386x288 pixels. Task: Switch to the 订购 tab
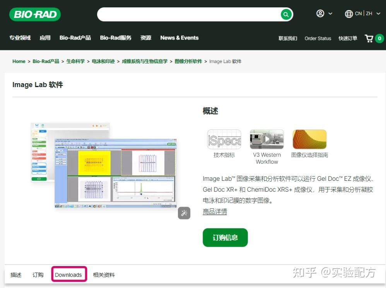pos(38,275)
